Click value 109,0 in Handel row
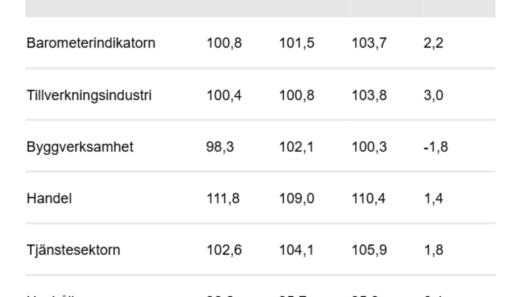The image size is (520, 297). click(x=297, y=198)
